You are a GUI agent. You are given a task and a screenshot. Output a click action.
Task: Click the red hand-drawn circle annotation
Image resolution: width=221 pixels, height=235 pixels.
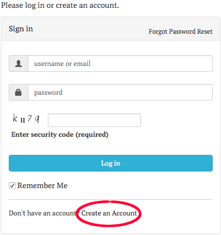(x=108, y=214)
